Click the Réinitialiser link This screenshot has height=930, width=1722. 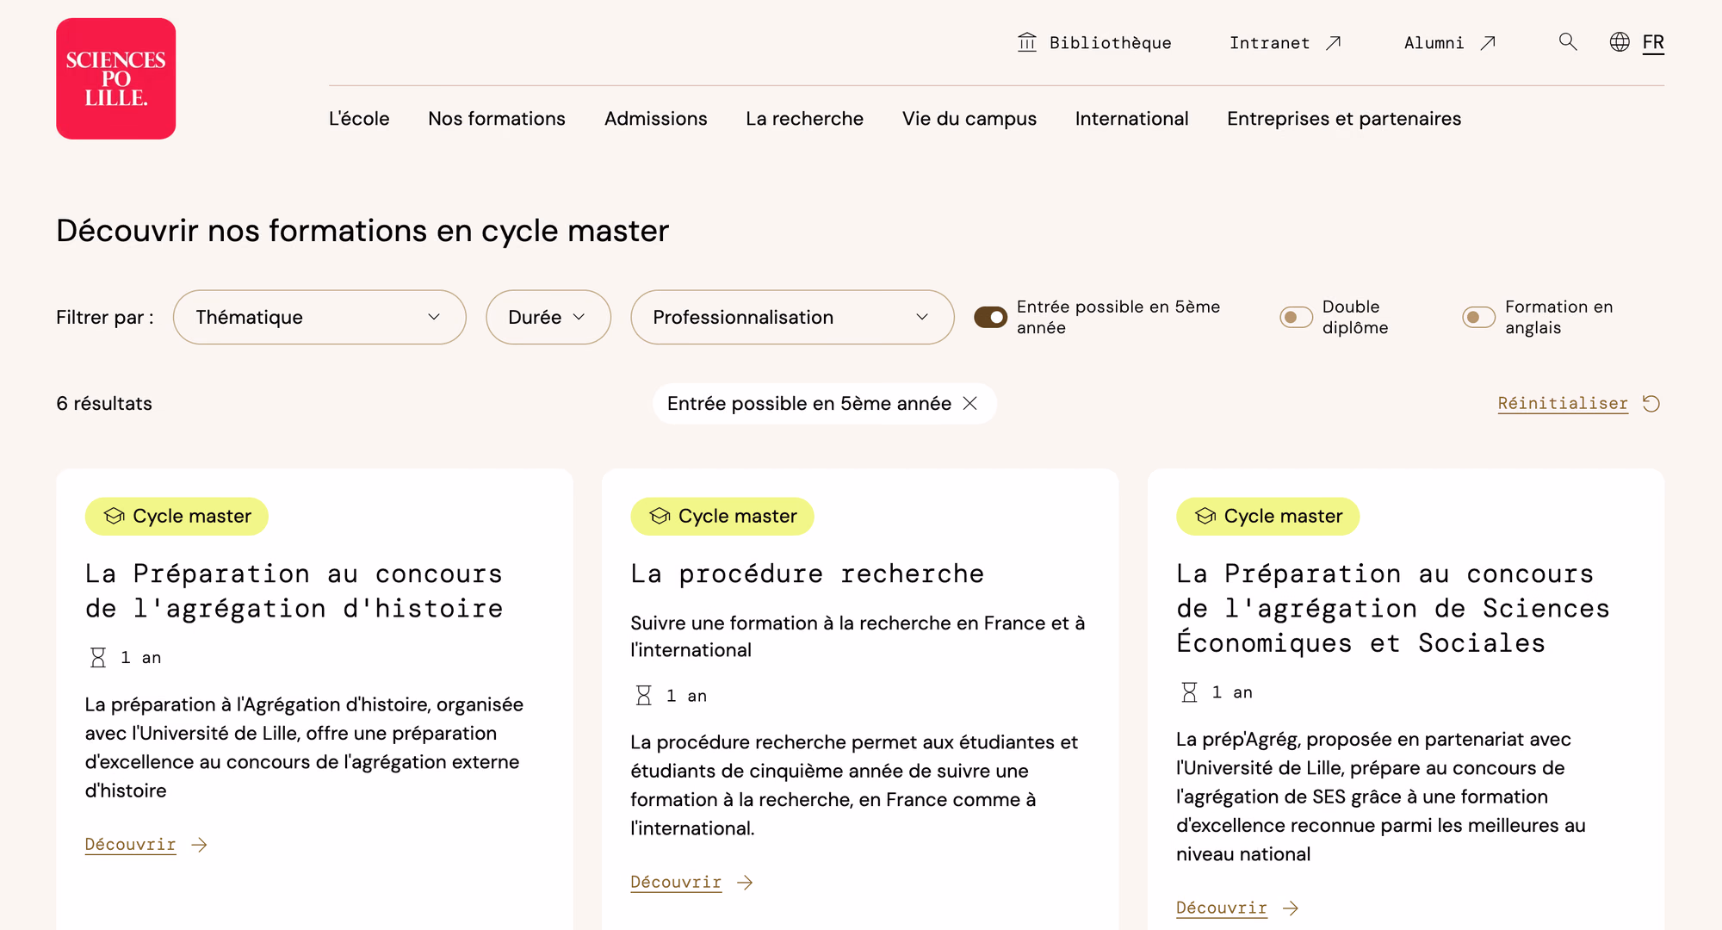(1563, 403)
